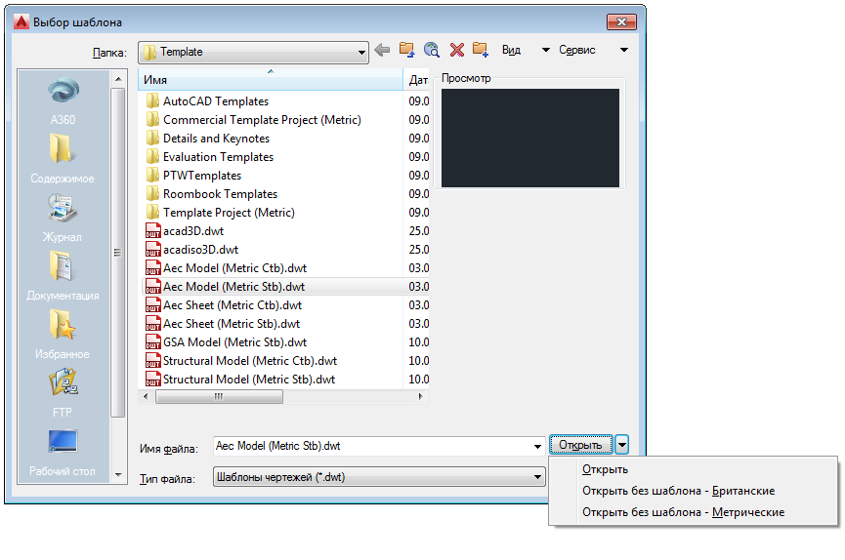The height and width of the screenshot is (560, 845).
Task: Click file list horizontal scrollbar right arrow
Action: click(420, 397)
